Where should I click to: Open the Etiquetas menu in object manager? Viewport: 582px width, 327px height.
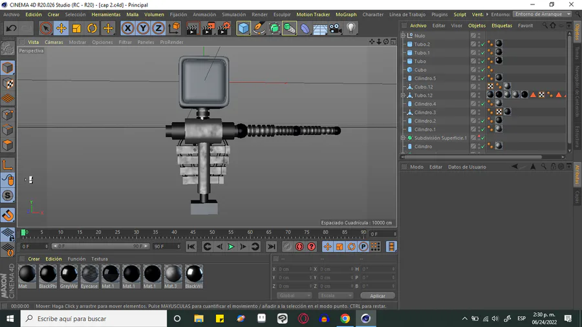click(x=501, y=26)
